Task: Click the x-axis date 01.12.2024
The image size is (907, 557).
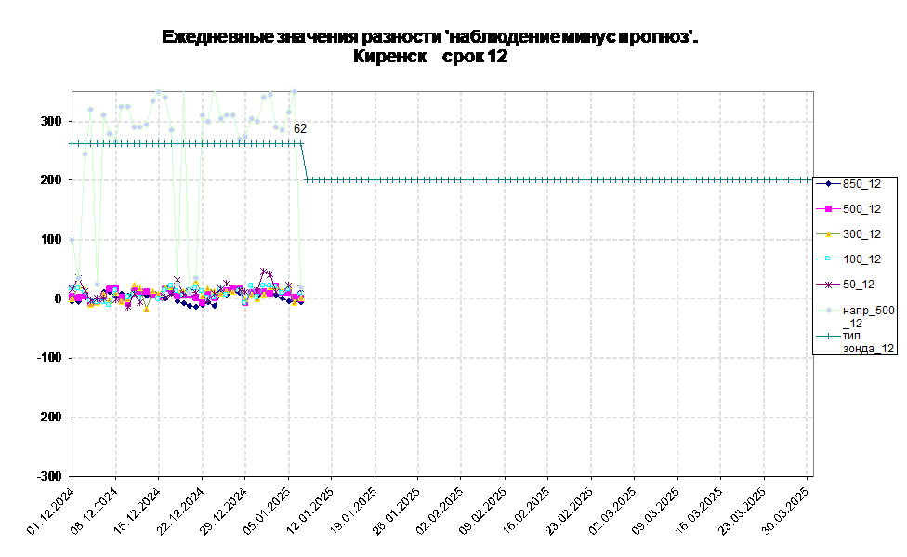Action: 51,511
